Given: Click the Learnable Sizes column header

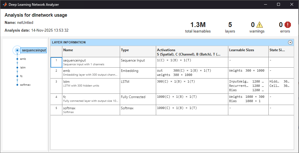Looking at the screenshot, I should [x=248, y=51].
